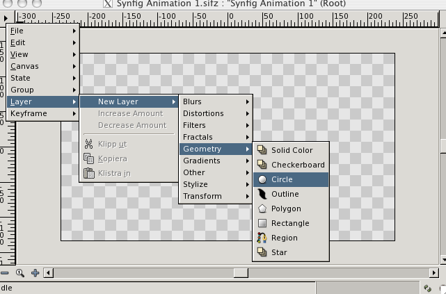The height and width of the screenshot is (294, 446).
Task: Select the New Layer entry
Action: [x=129, y=101]
